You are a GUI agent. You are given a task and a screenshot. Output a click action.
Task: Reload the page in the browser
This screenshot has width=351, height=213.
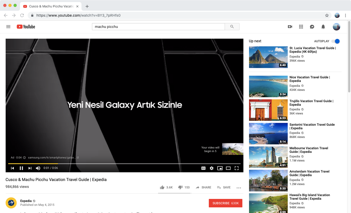click(x=22, y=15)
